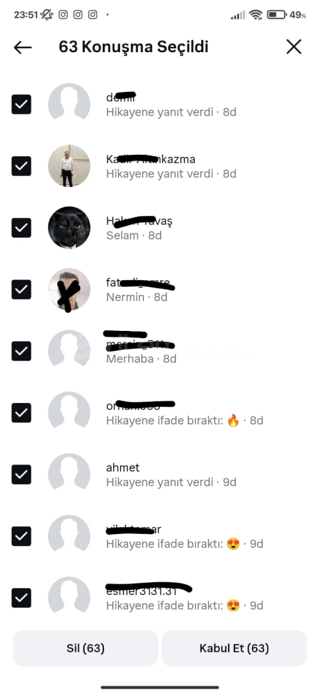Tap the first Instagram notification icon
This screenshot has height=694, width=320.
click(x=63, y=15)
